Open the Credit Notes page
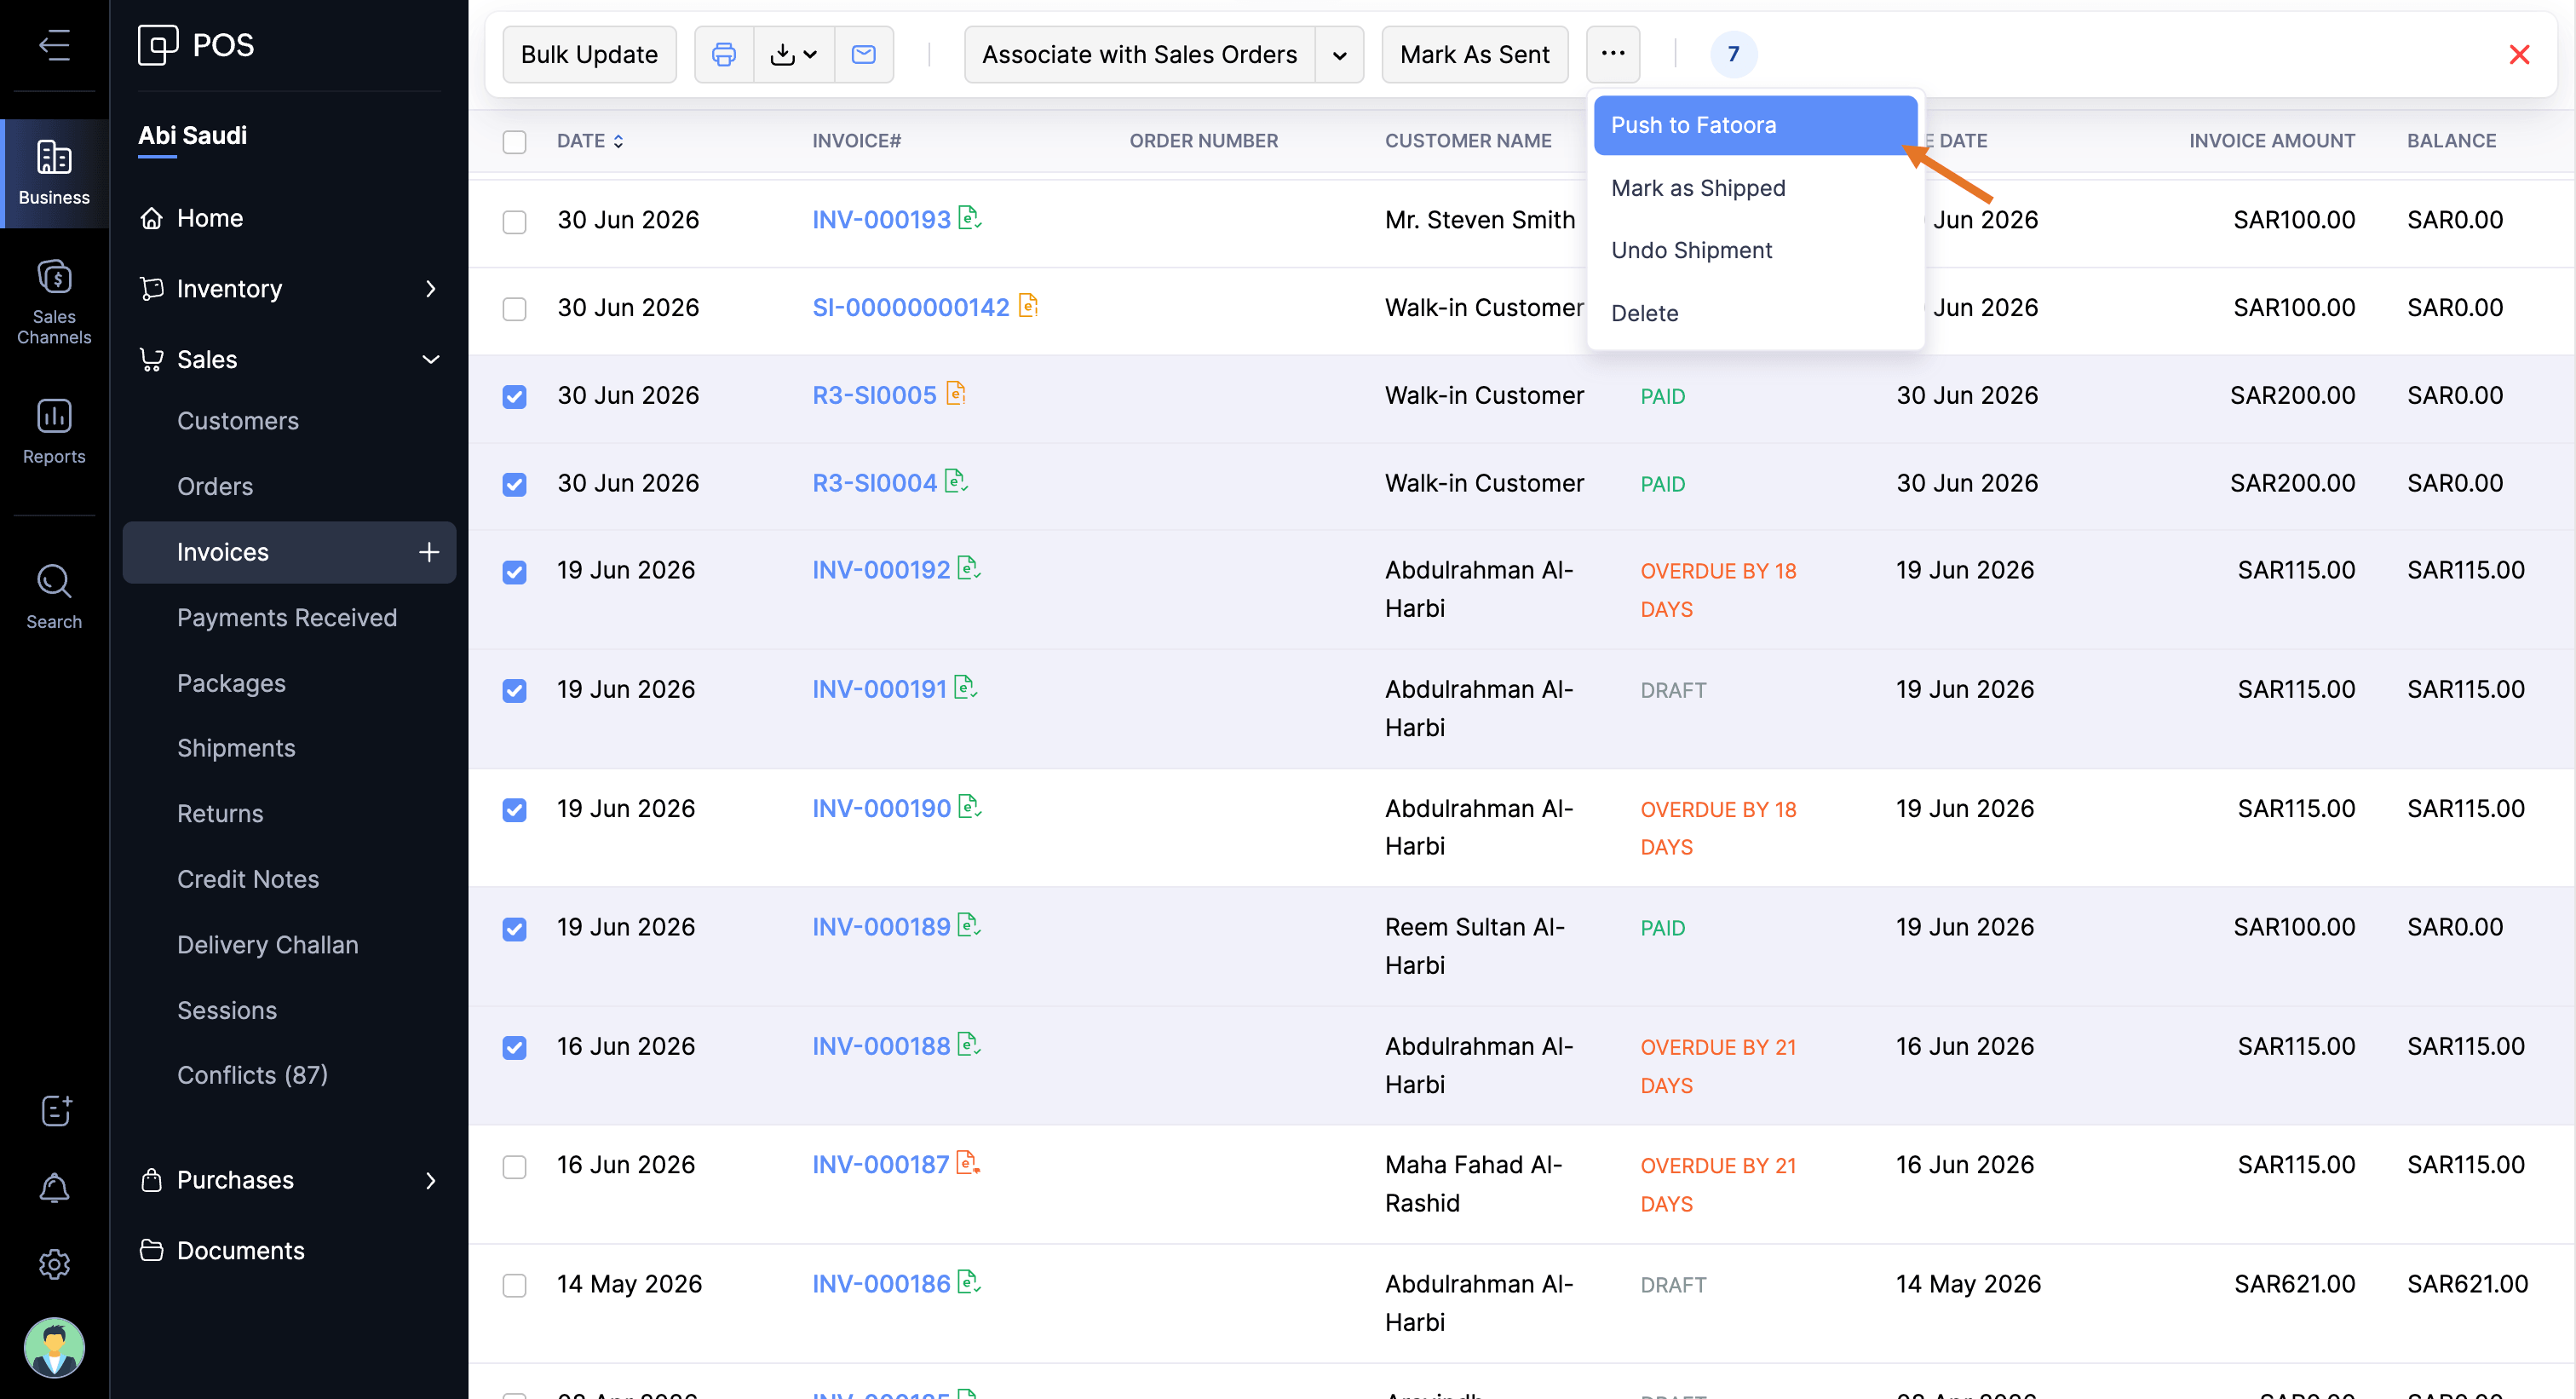 coord(248,879)
